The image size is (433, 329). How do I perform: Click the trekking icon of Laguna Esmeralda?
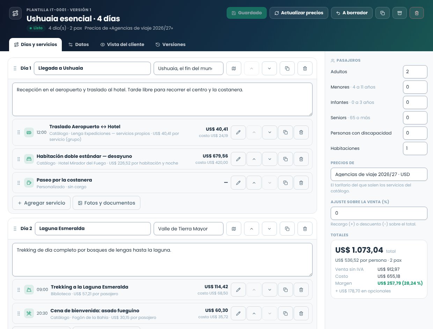pos(29,290)
